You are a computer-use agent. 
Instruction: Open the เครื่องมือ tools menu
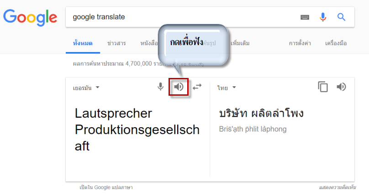(336, 43)
